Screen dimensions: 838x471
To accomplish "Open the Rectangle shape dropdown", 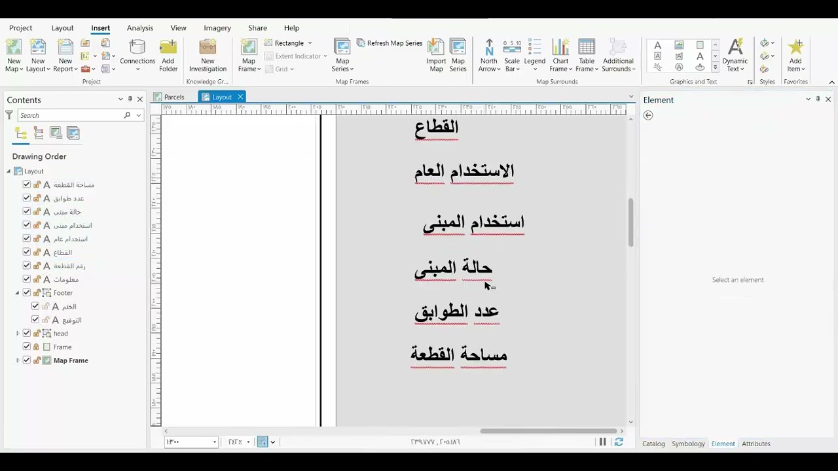I will [x=310, y=43].
